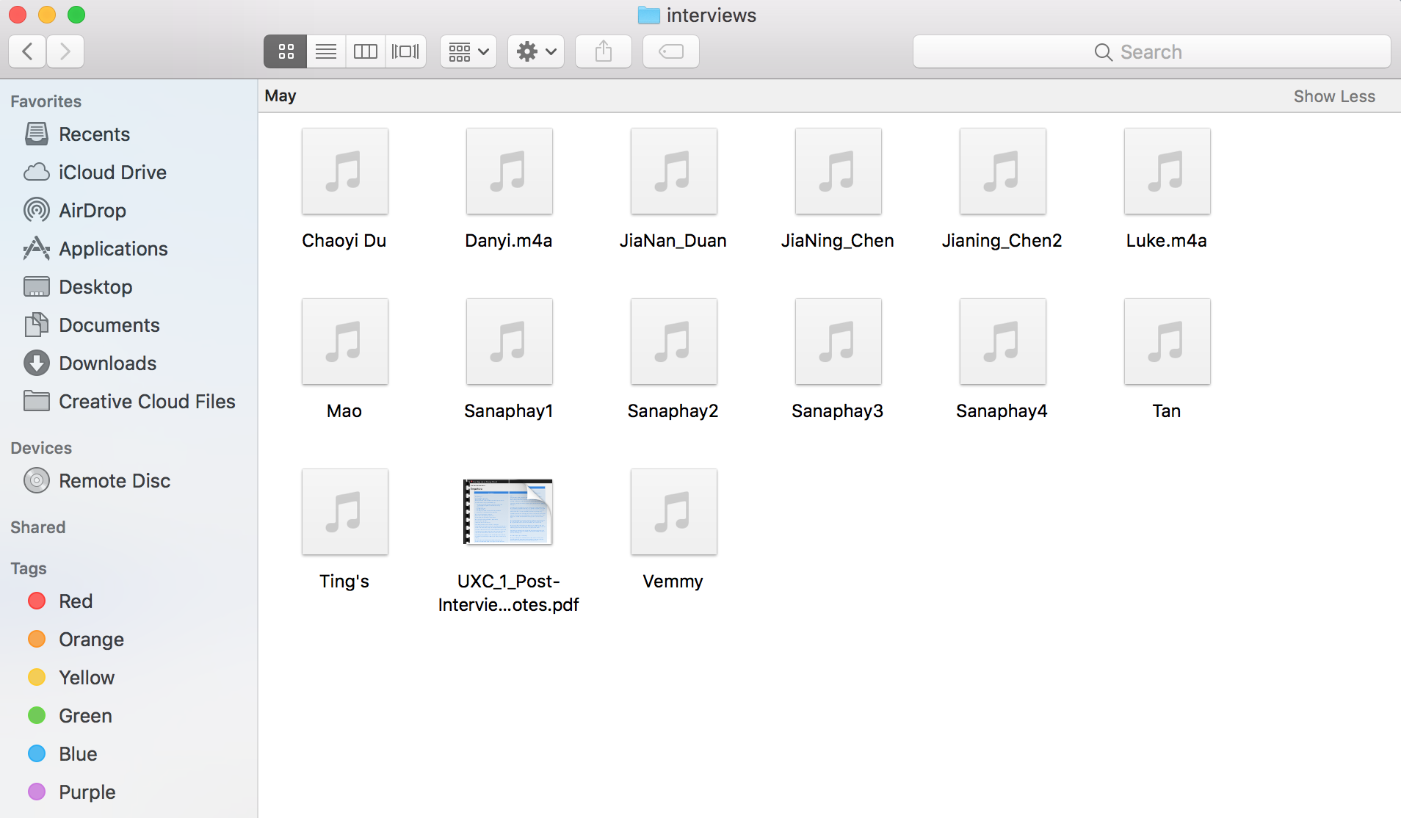1401x818 pixels.
Task: Select the Purple tag
Action: click(128, 792)
